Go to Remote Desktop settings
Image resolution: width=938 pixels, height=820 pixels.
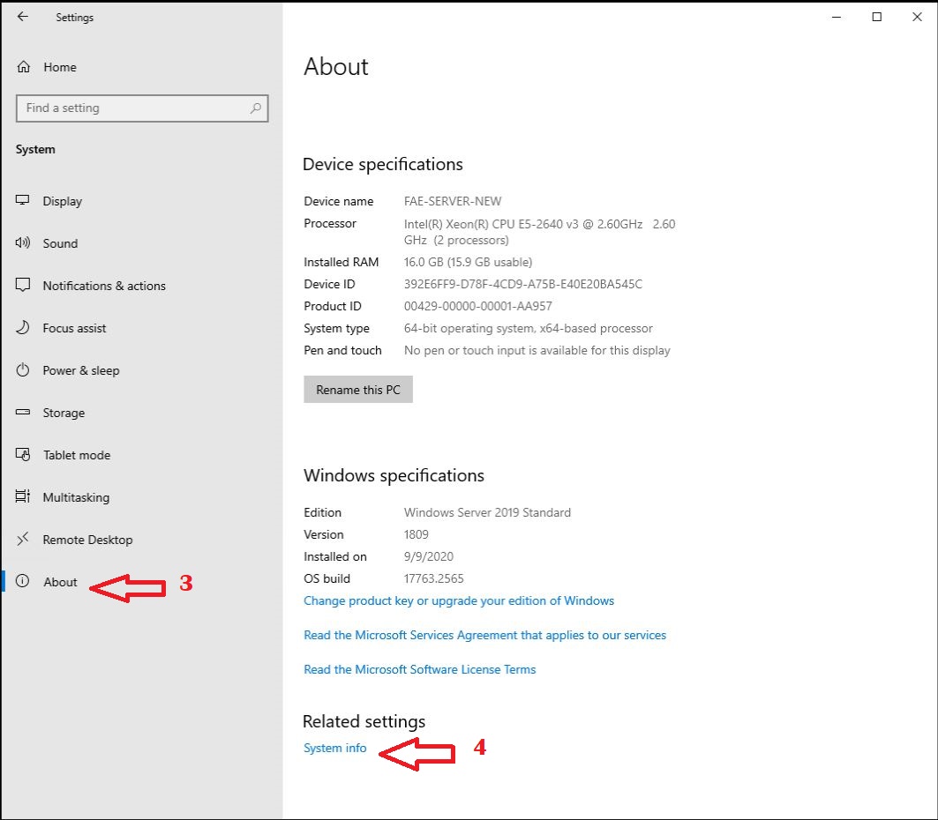click(87, 540)
